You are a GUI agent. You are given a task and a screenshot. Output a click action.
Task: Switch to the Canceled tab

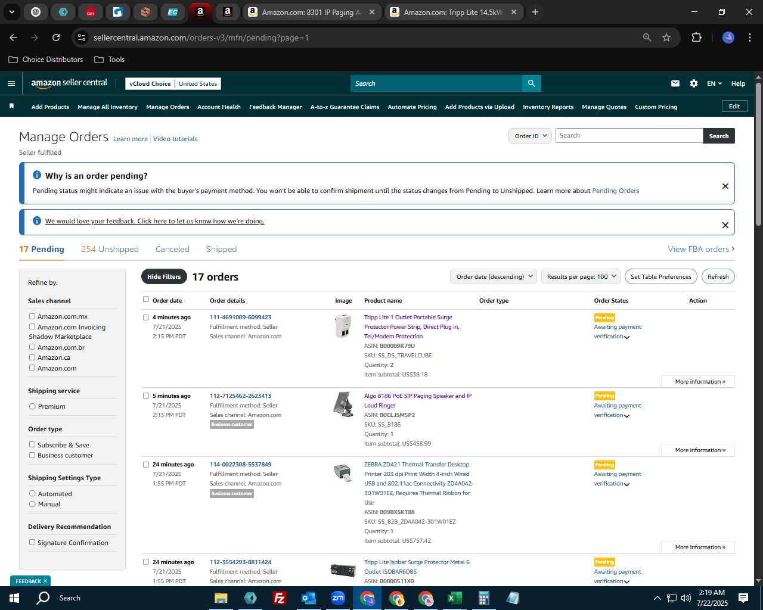pos(172,249)
